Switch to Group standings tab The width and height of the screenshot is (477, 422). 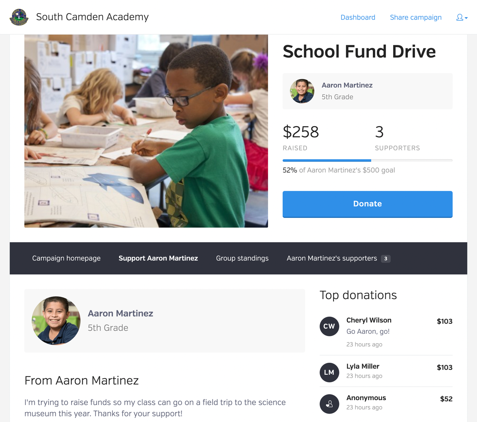(x=242, y=258)
